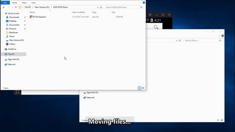This screenshot has width=235, height=132.
Task: Click fullscreen expand icon below front window
Action: coord(17,92)
